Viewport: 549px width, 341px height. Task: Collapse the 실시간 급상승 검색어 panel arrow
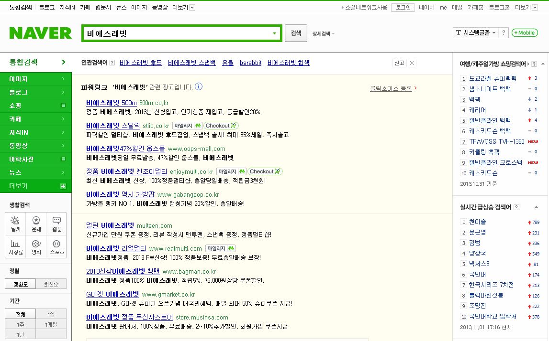coord(536,207)
